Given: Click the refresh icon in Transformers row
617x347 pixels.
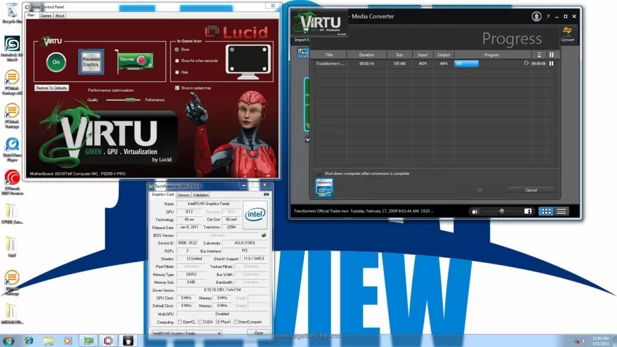Looking at the screenshot, I should pyautogui.click(x=526, y=63).
